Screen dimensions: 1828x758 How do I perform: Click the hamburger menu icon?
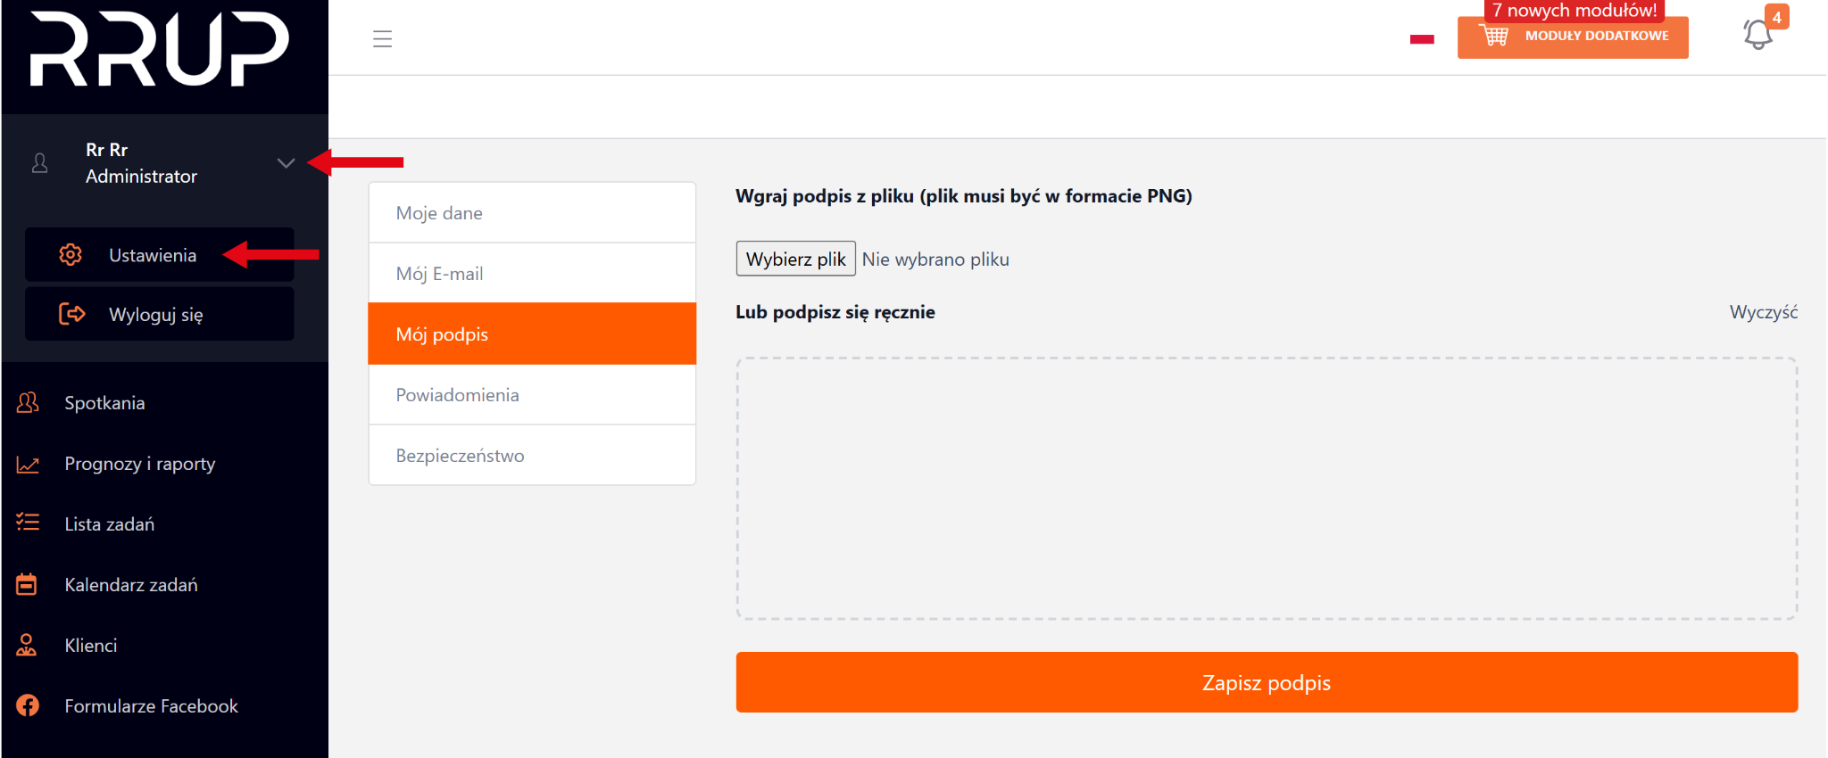[382, 38]
